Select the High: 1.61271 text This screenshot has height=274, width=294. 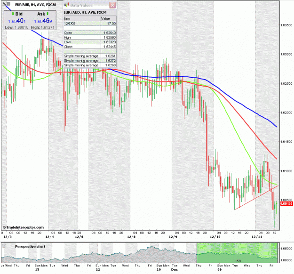click(42, 27)
